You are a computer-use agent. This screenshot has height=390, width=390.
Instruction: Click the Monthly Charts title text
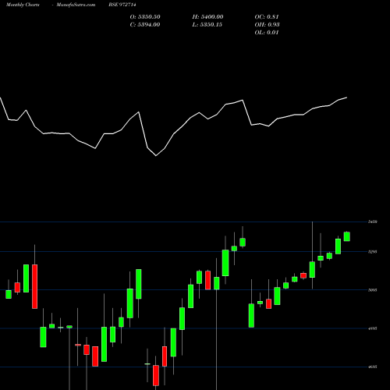pyautogui.click(x=23, y=5)
